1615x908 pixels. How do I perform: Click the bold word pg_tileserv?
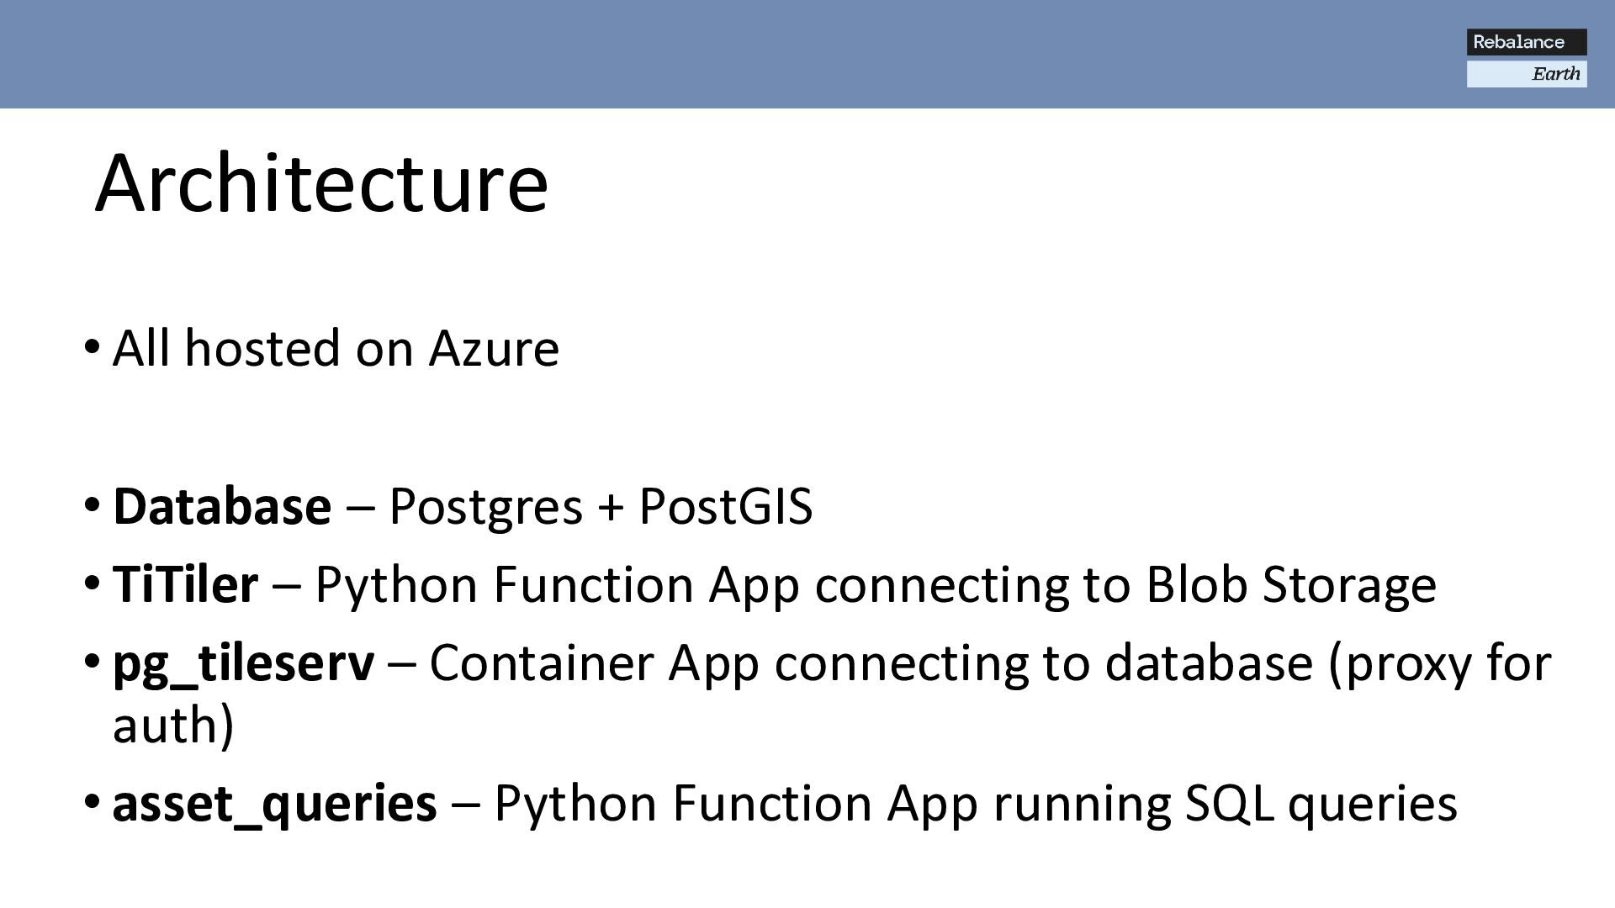pyautogui.click(x=243, y=663)
